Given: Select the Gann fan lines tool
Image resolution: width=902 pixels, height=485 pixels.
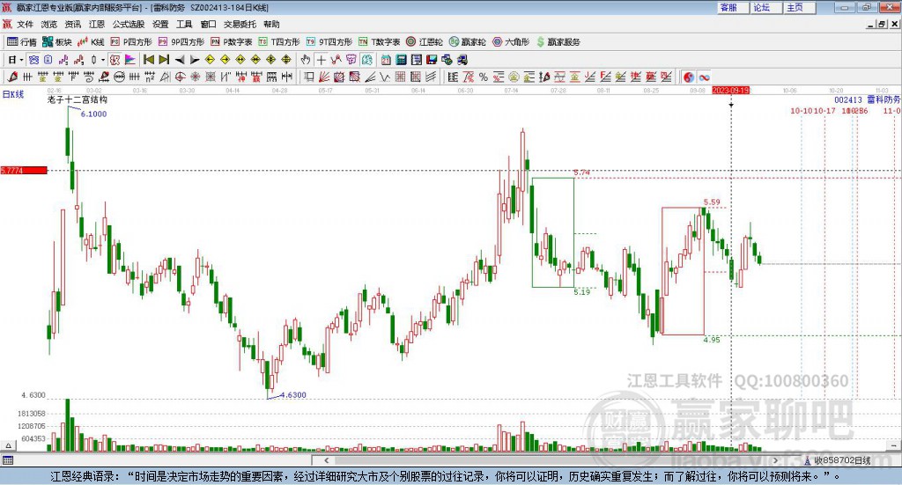Looking at the screenshot, I should pyautogui.click(x=324, y=77).
